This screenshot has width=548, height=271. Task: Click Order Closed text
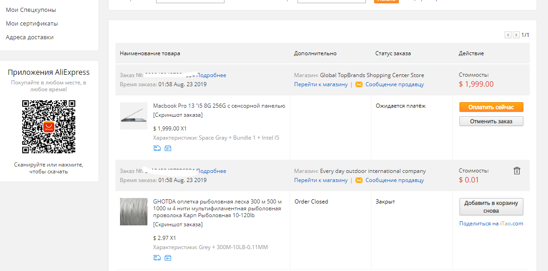point(311,202)
